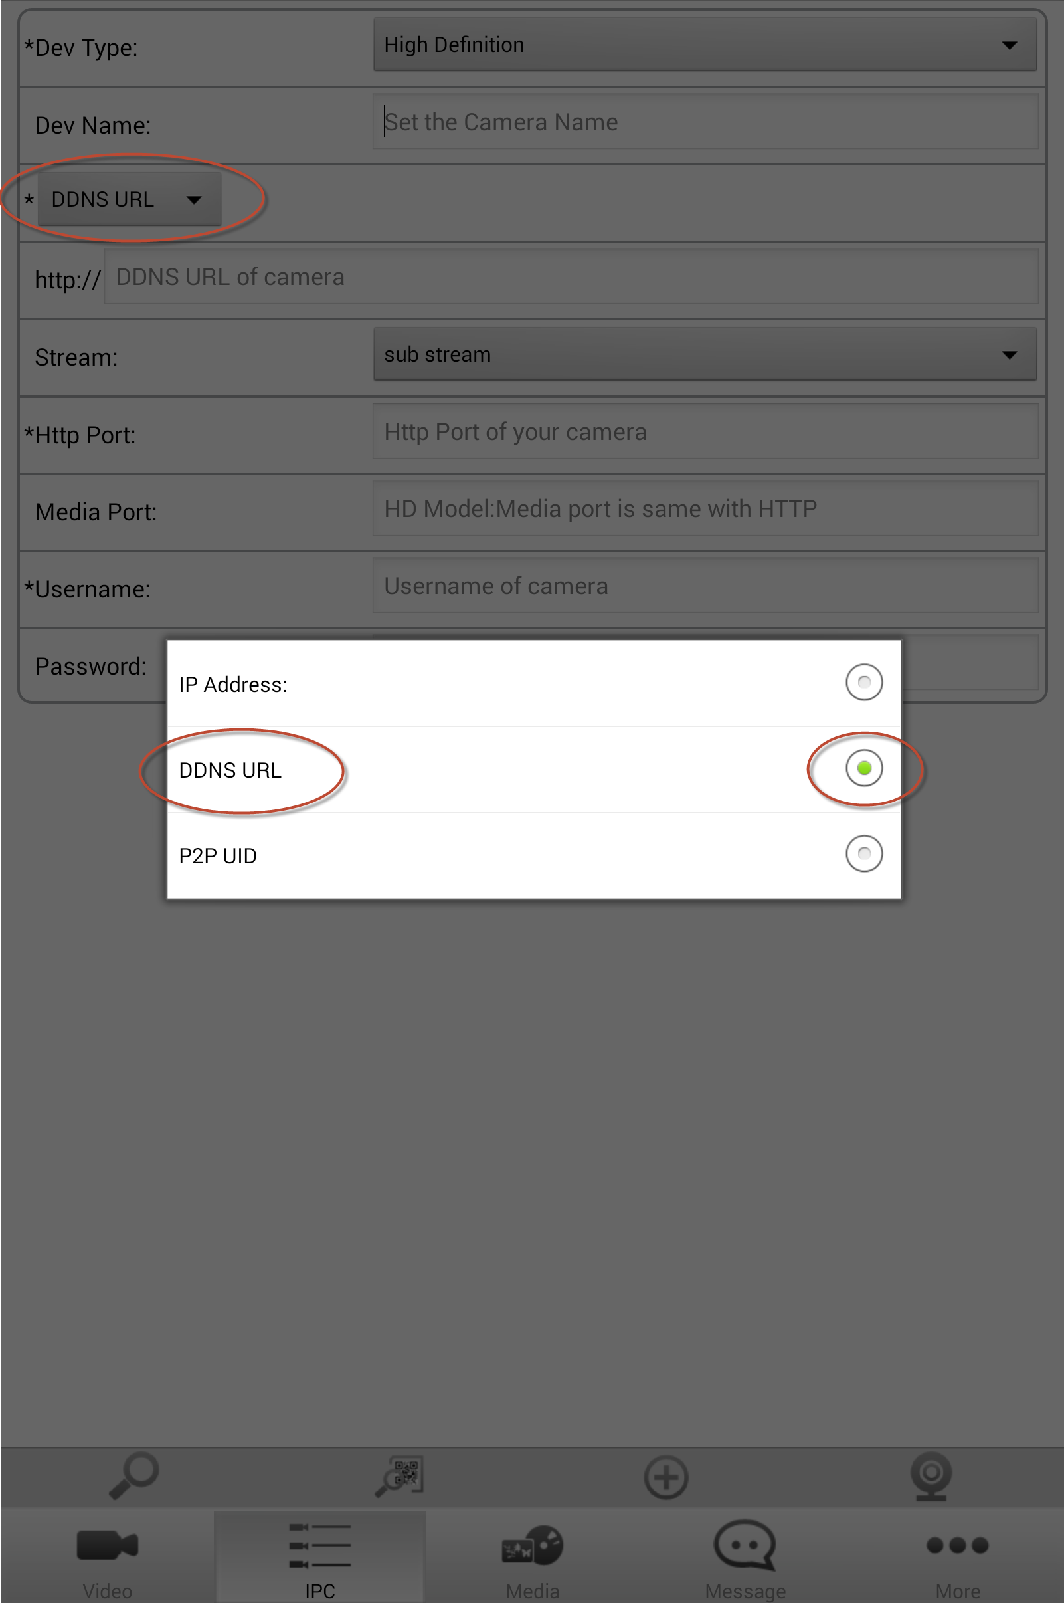This screenshot has width=1064, height=1603.
Task: Tap the webcam icon in toolbar
Action: pos(931,1475)
